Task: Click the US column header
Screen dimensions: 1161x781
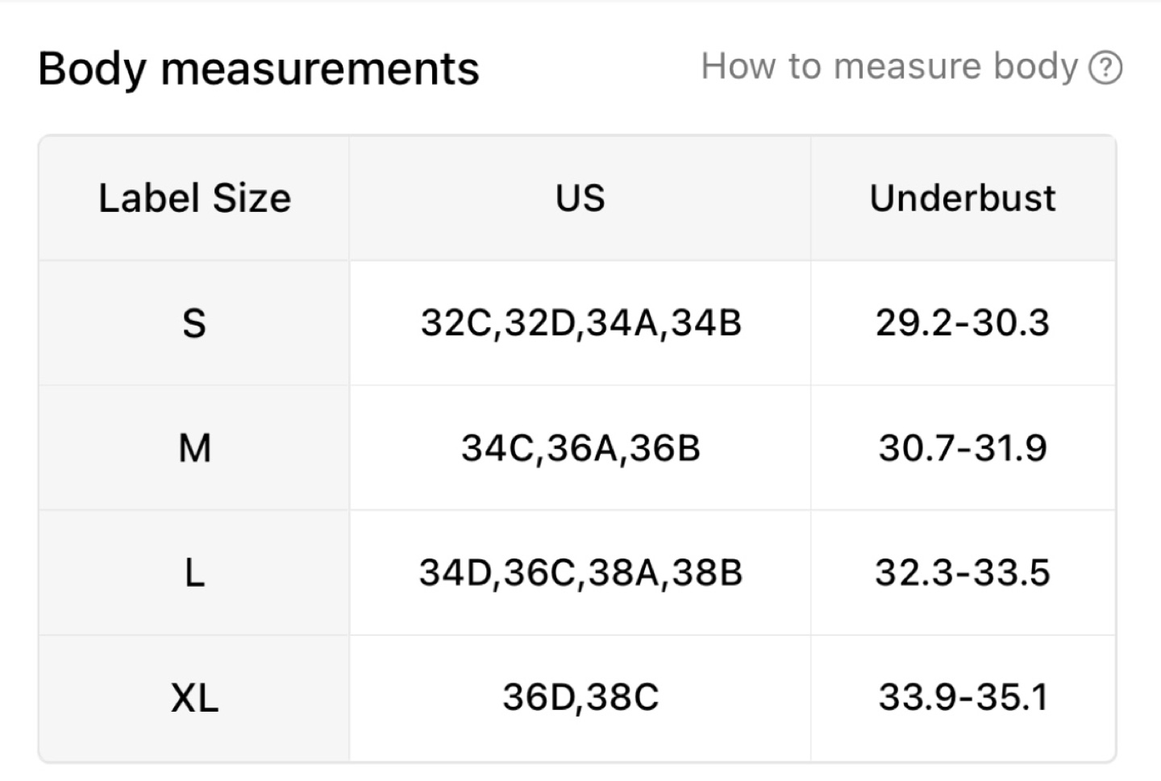Action: click(x=580, y=198)
